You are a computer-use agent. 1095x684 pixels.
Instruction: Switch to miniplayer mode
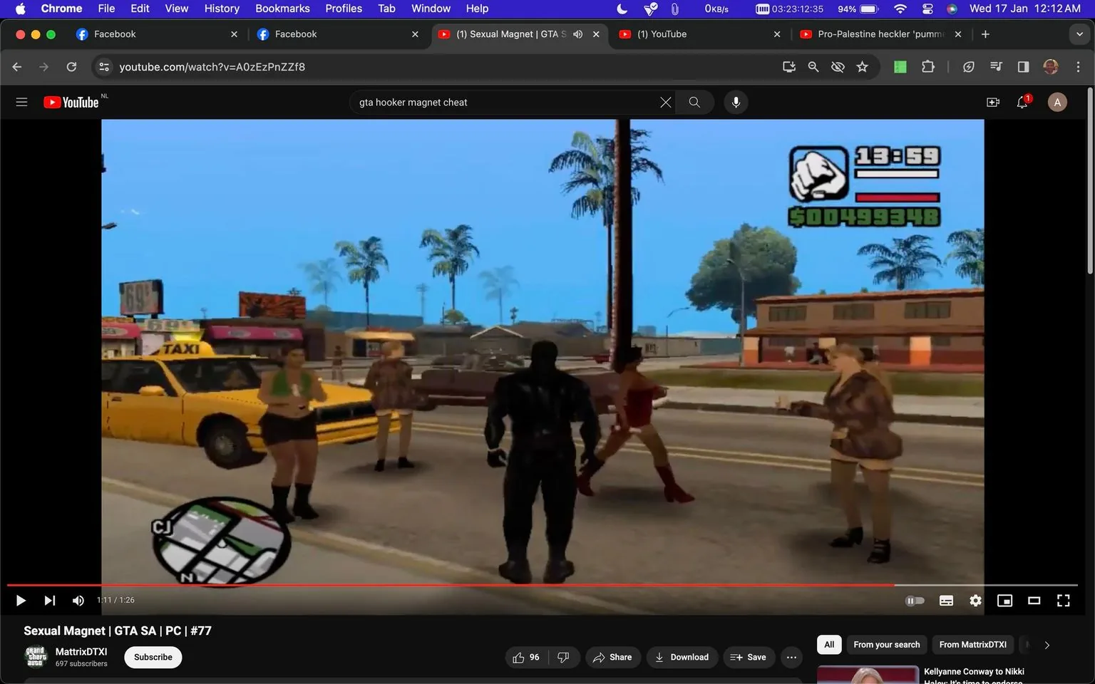1004,600
